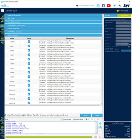Open the bottom icon of the upper sidebar group
The height and width of the screenshot is (139, 132).
[2, 43]
